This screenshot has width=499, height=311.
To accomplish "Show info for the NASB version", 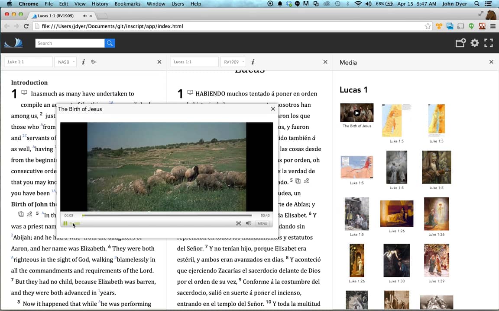I will (83, 62).
